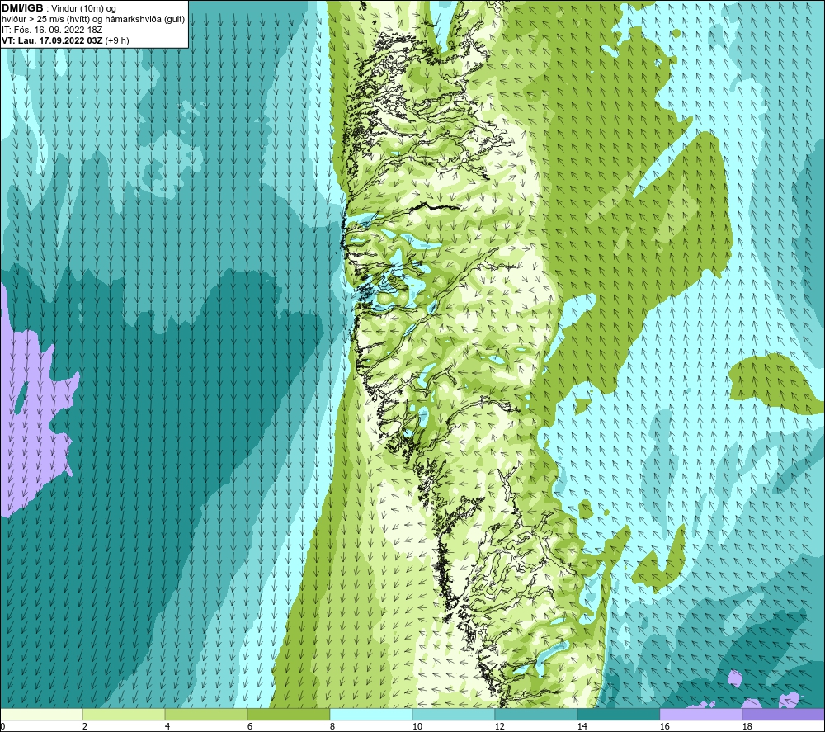Image resolution: width=825 pixels, height=732 pixels.
Task: Click the 'hviður > 25 m/s (hvítt)' legend line
Action: coord(93,19)
